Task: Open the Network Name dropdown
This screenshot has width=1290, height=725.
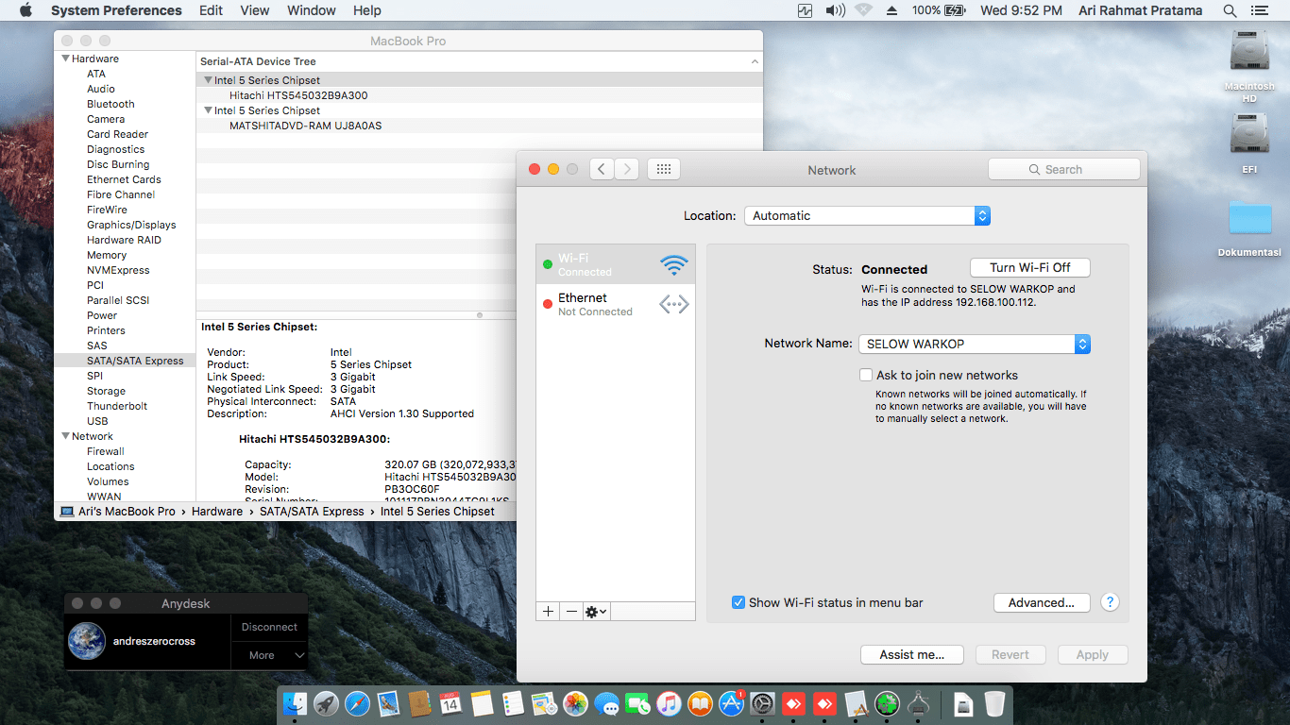Action: (x=975, y=344)
